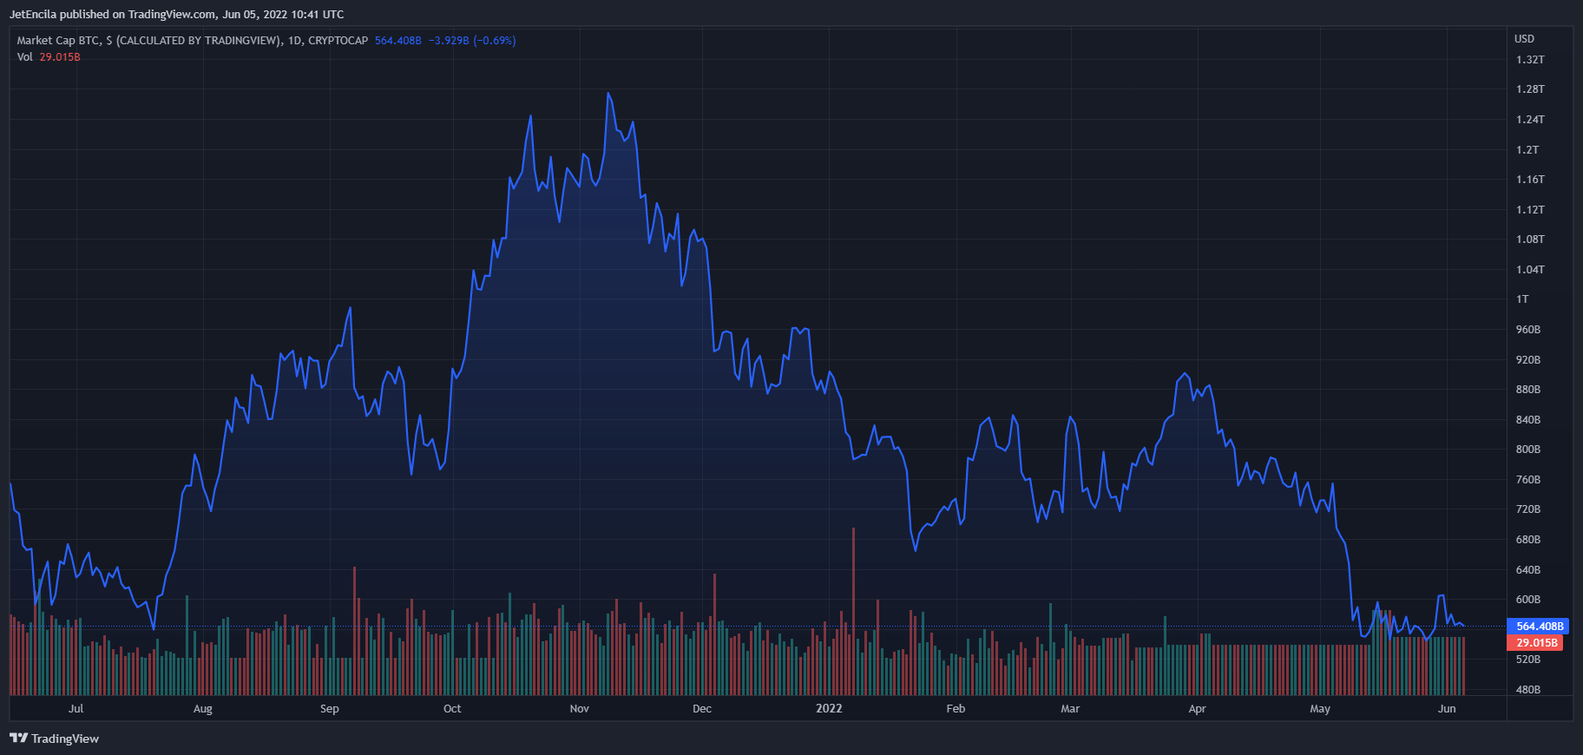Click the 564.408B value in chart header
Screen dimensions: 1583x755
tap(398, 41)
